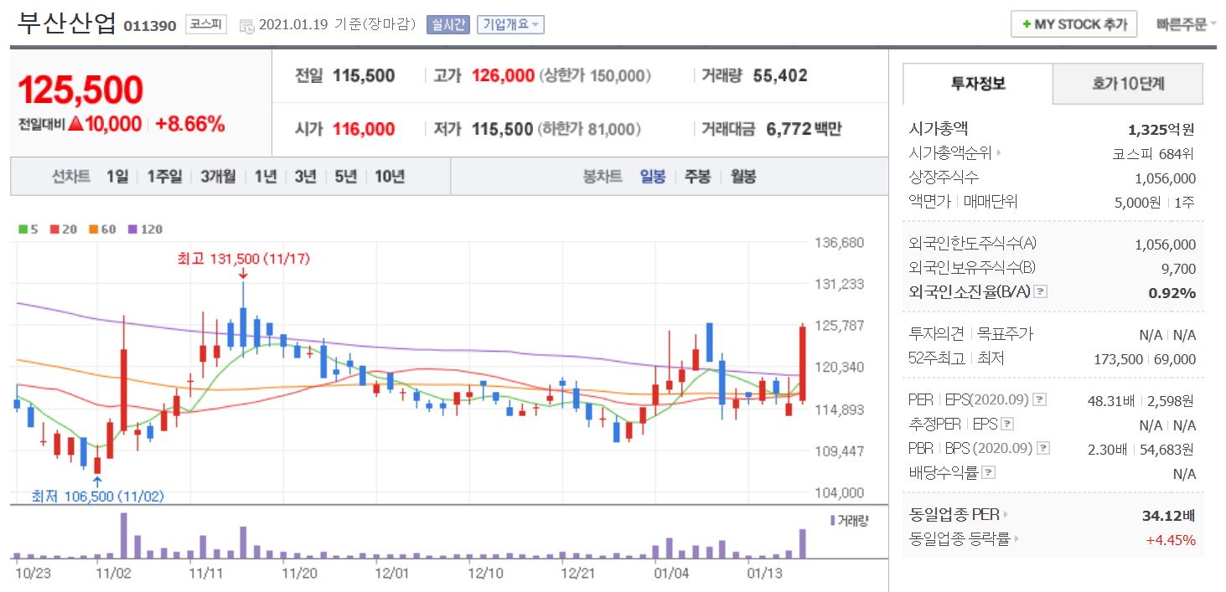Image resolution: width=1226 pixels, height=592 pixels.
Task: Click the purple 120-day moving average legend swatch
Action: point(132,229)
